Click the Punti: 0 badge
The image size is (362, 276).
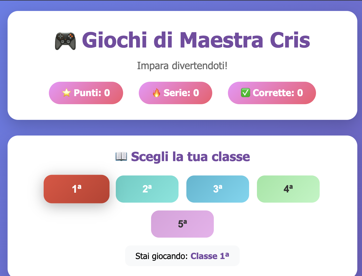point(86,93)
